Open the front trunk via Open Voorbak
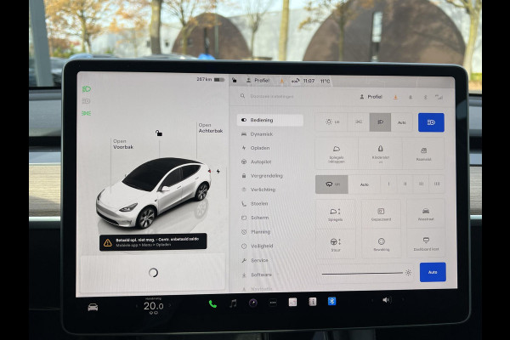Image resolution: width=510 pixels, height=340 pixels. click(123, 144)
